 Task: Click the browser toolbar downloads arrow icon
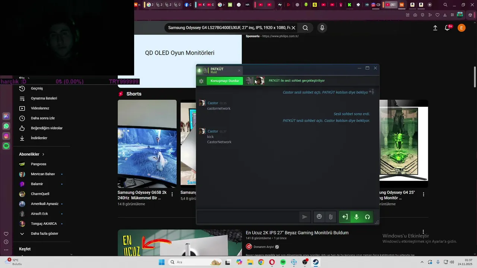click(x=445, y=15)
